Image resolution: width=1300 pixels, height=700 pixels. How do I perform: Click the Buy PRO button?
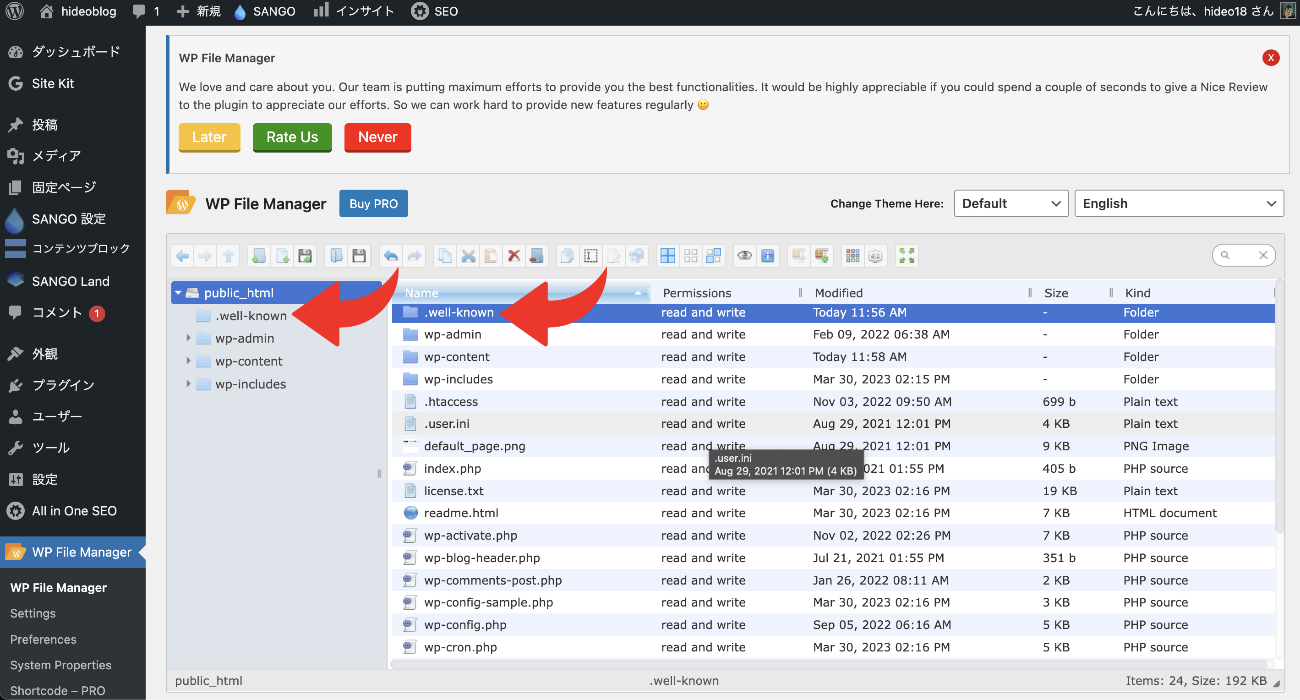373,203
